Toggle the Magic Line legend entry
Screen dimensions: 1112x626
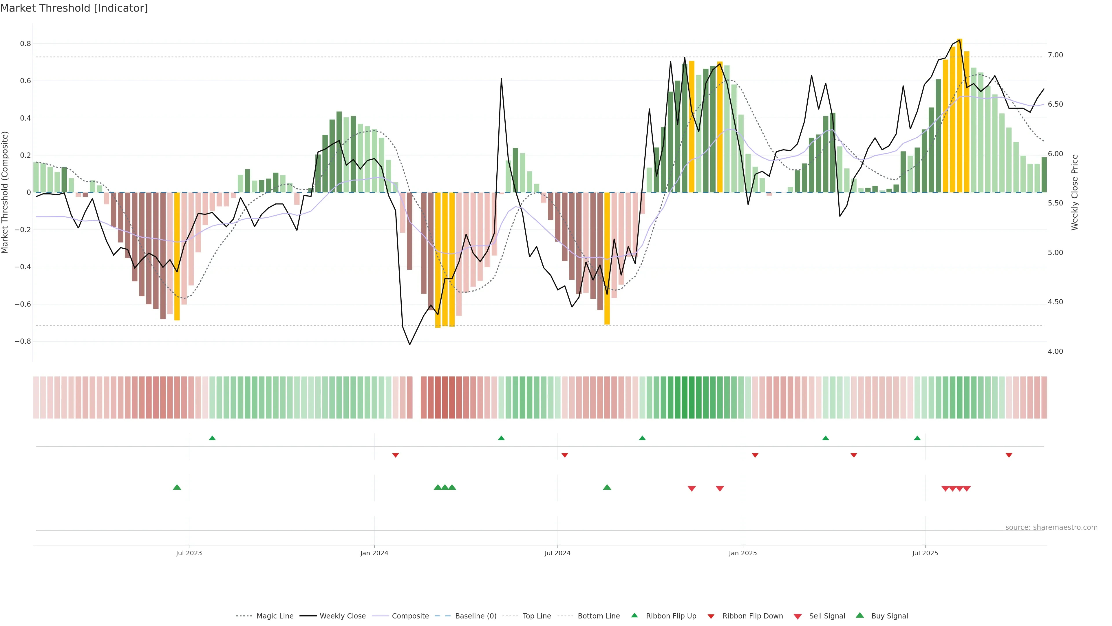pyautogui.click(x=275, y=616)
